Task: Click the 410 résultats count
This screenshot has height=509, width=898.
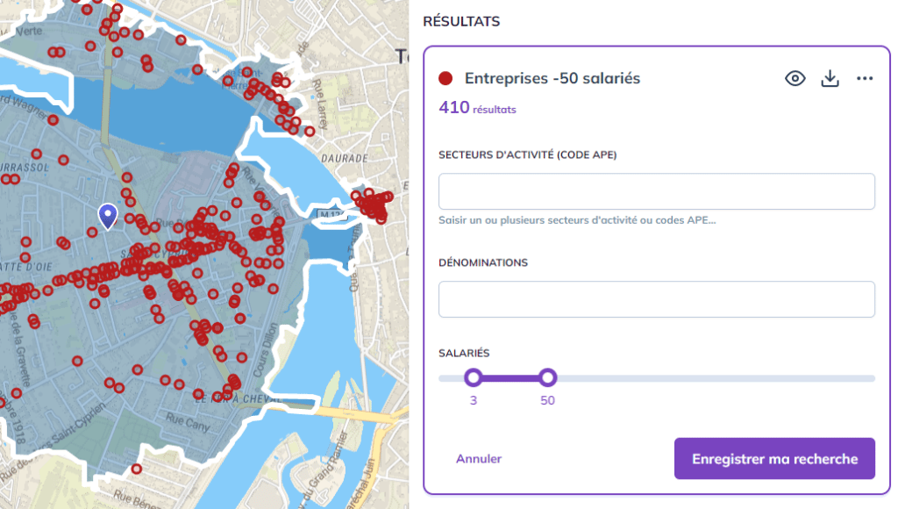Action: (x=477, y=109)
